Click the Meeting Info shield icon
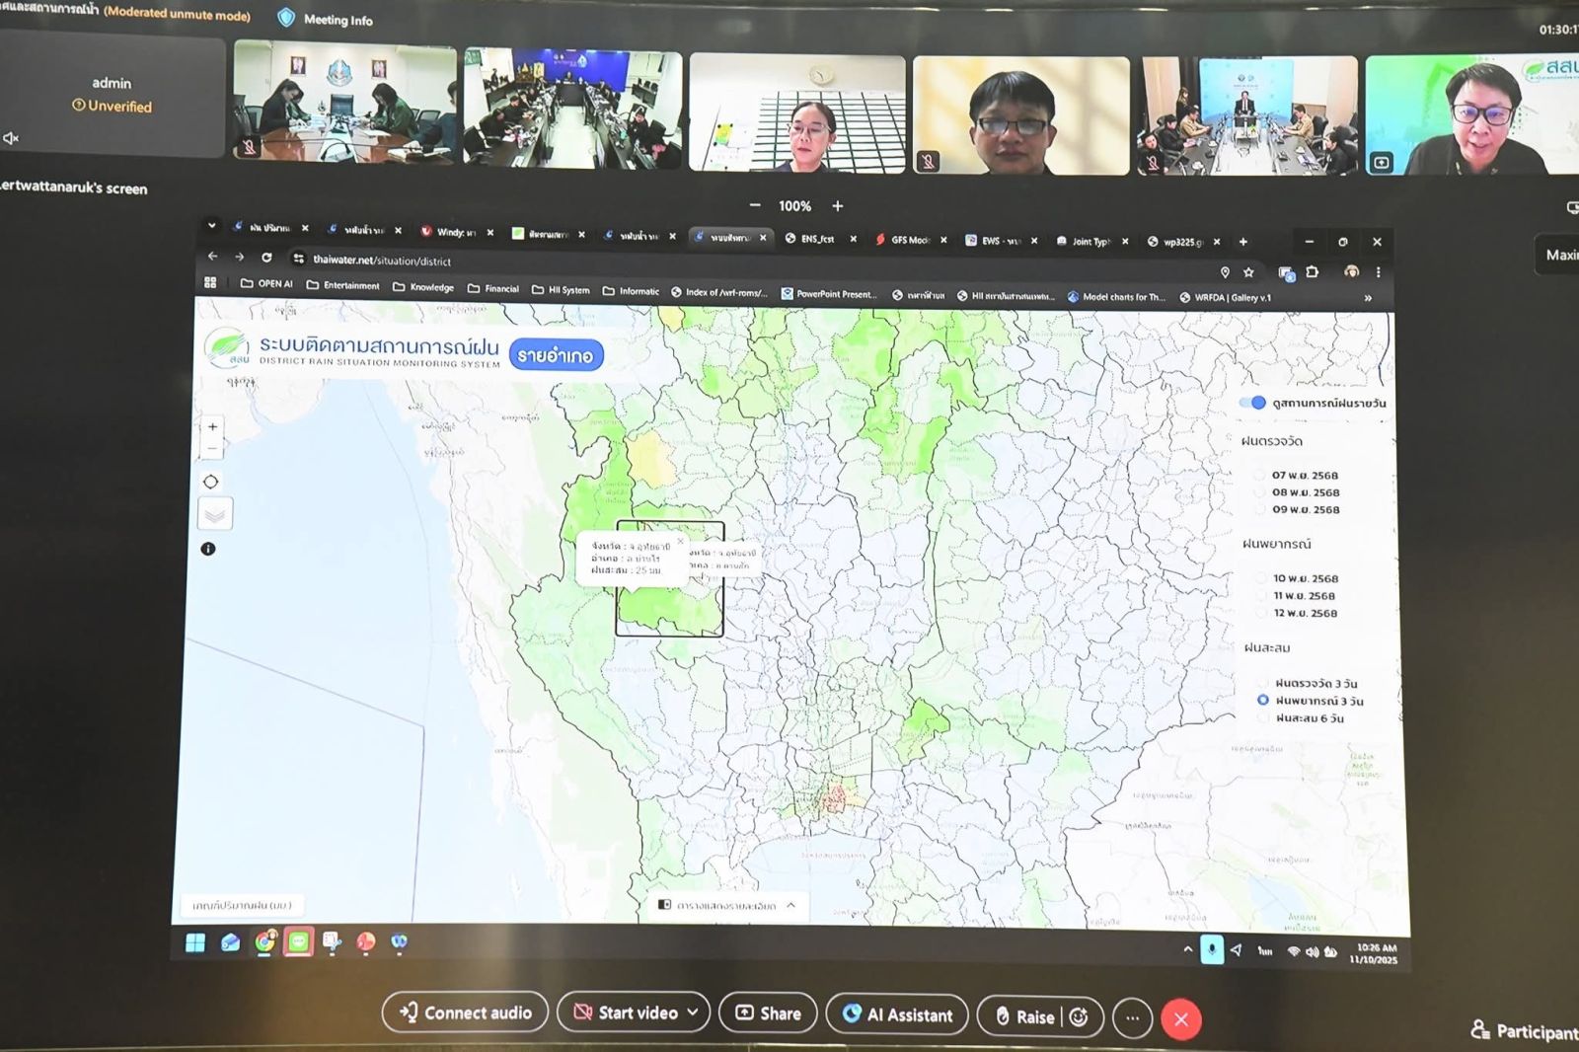1579x1052 pixels. pyautogui.click(x=286, y=18)
